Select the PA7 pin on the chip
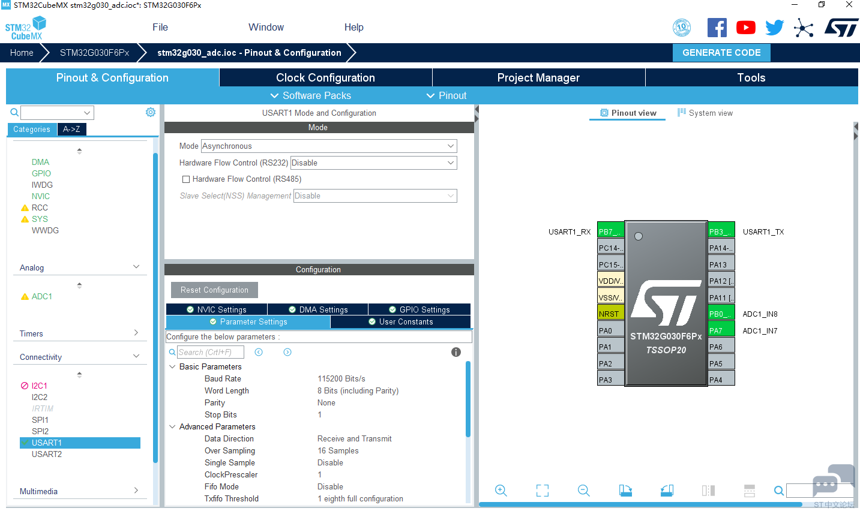Screen dimensions: 860x514 point(721,330)
